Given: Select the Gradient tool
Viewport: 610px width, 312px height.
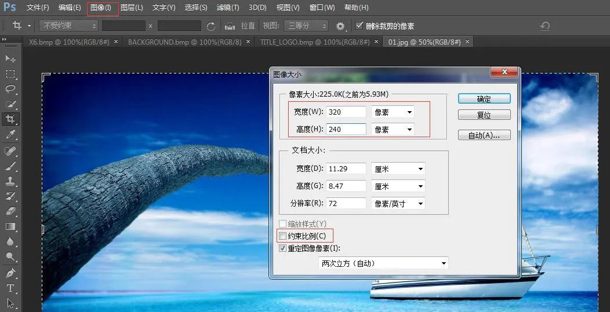Looking at the screenshot, I should (10, 226).
